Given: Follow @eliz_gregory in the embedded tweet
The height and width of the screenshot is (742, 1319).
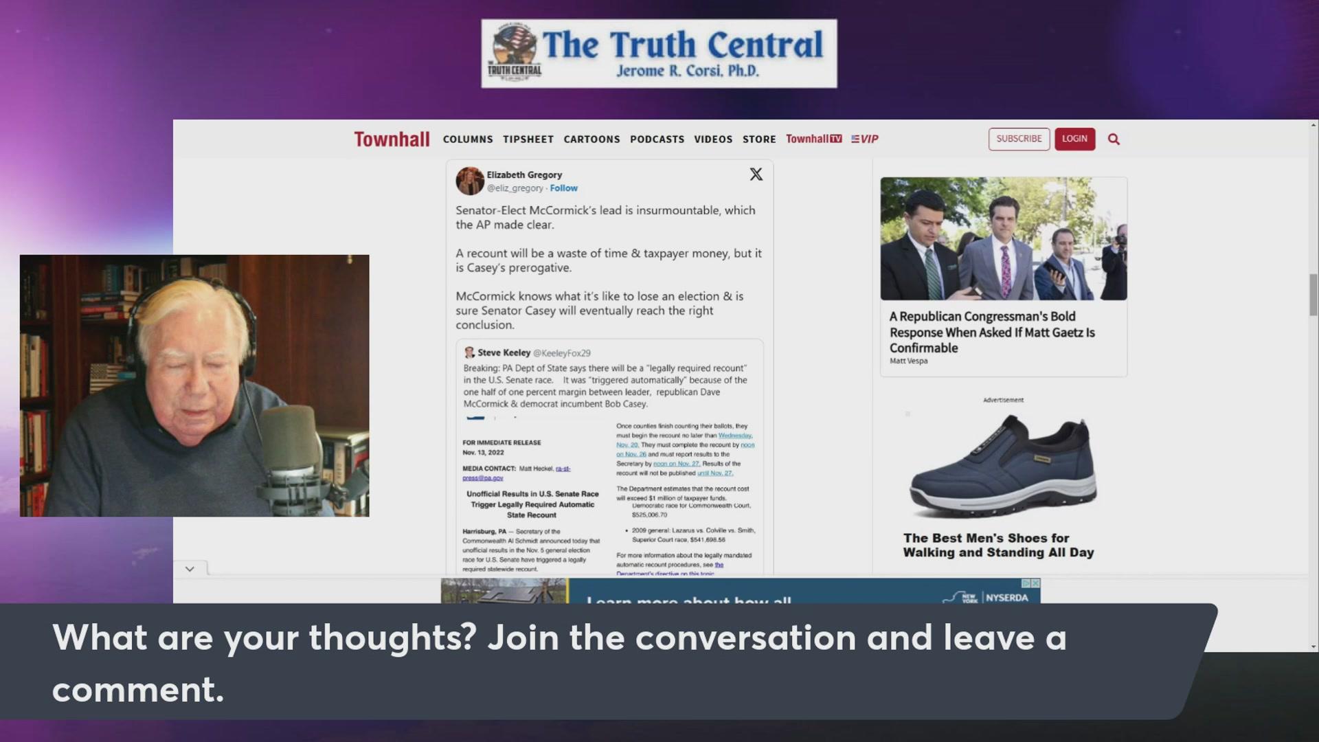Looking at the screenshot, I should pyautogui.click(x=563, y=188).
